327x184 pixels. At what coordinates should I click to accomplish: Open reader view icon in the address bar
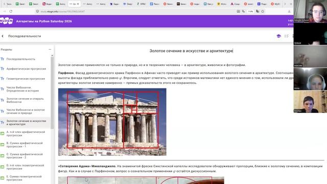(x=239, y=11)
